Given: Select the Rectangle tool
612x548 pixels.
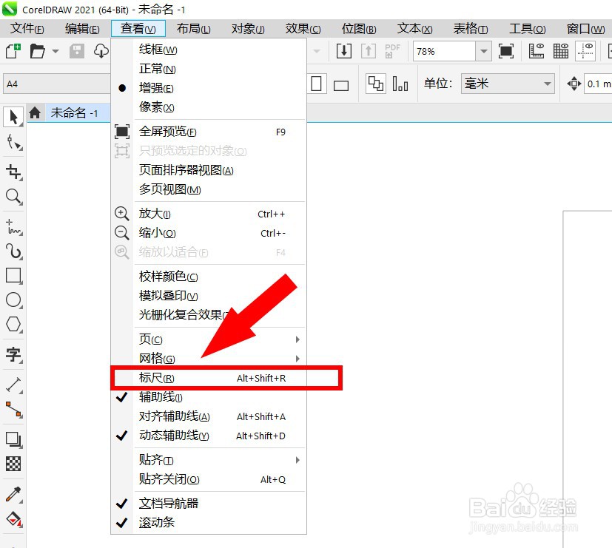Looking at the screenshot, I should point(13,276).
